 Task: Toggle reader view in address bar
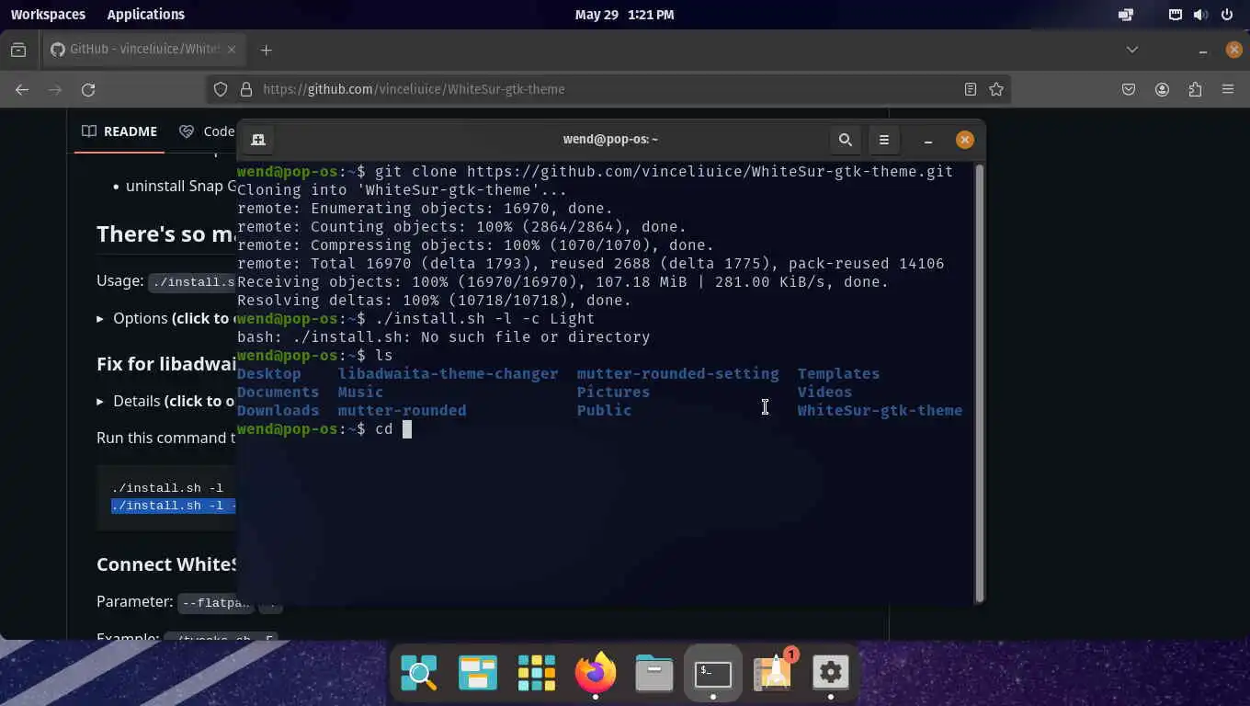(x=971, y=89)
